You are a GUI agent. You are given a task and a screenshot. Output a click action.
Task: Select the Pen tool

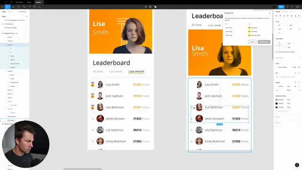coord(24,7)
